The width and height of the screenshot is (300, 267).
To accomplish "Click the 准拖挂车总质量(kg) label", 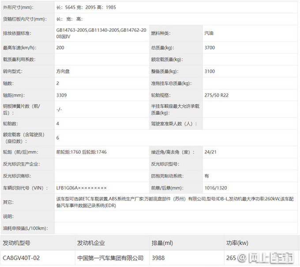I will click(172, 84).
